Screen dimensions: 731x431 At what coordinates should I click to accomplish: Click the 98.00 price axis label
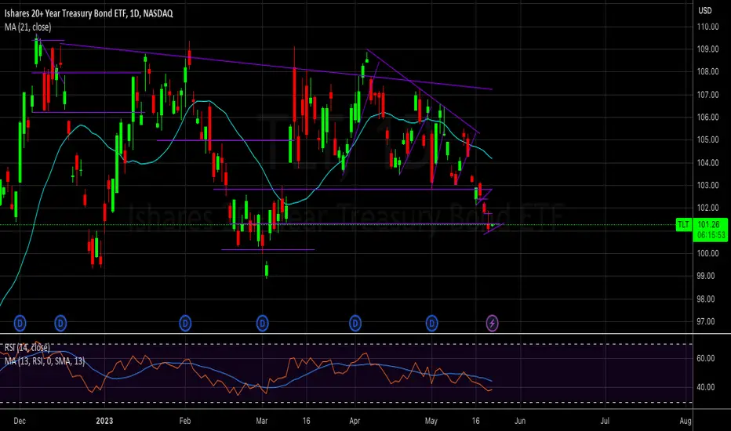(x=706, y=299)
